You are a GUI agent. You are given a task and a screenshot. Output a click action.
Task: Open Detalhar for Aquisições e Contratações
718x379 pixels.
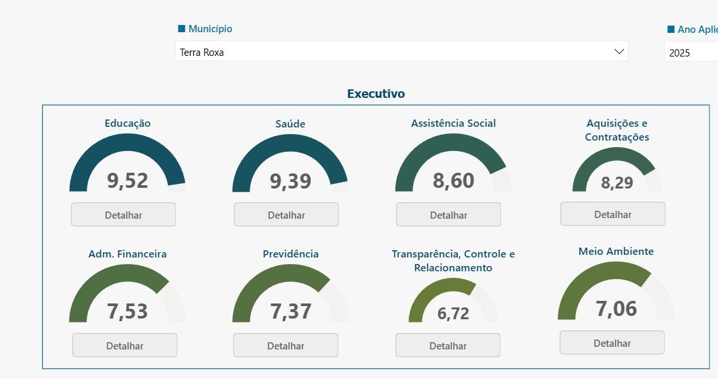[x=613, y=214]
